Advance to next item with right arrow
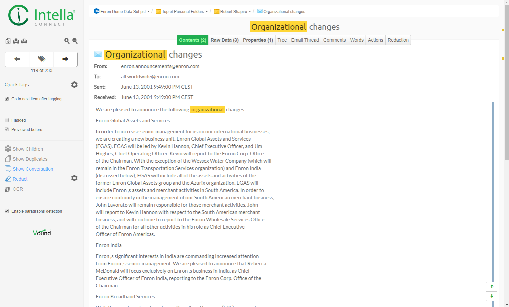 (65, 59)
